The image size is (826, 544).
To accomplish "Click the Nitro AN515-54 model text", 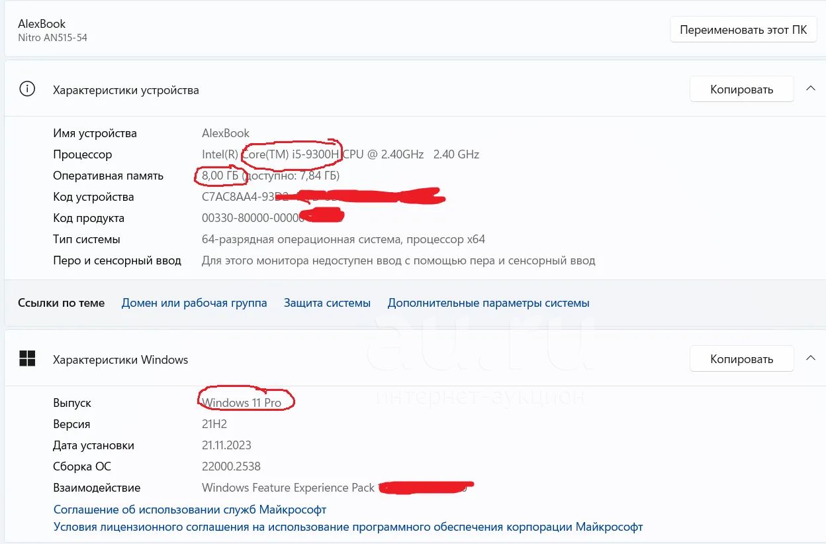I will [52, 38].
